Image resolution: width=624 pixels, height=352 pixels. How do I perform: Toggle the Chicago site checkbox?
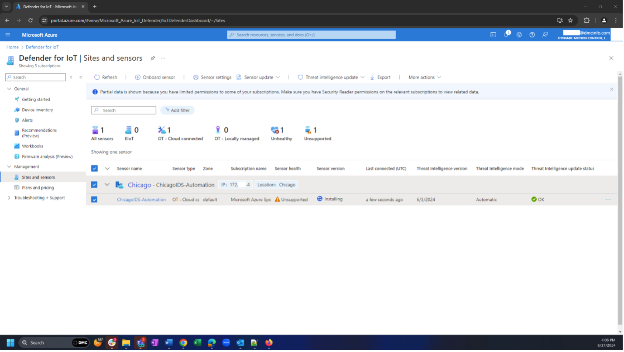click(x=94, y=185)
